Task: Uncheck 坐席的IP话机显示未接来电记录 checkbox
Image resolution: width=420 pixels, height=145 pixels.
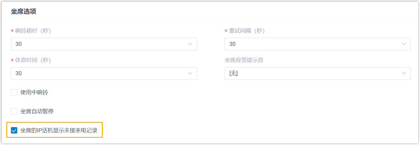Action: click(x=14, y=131)
